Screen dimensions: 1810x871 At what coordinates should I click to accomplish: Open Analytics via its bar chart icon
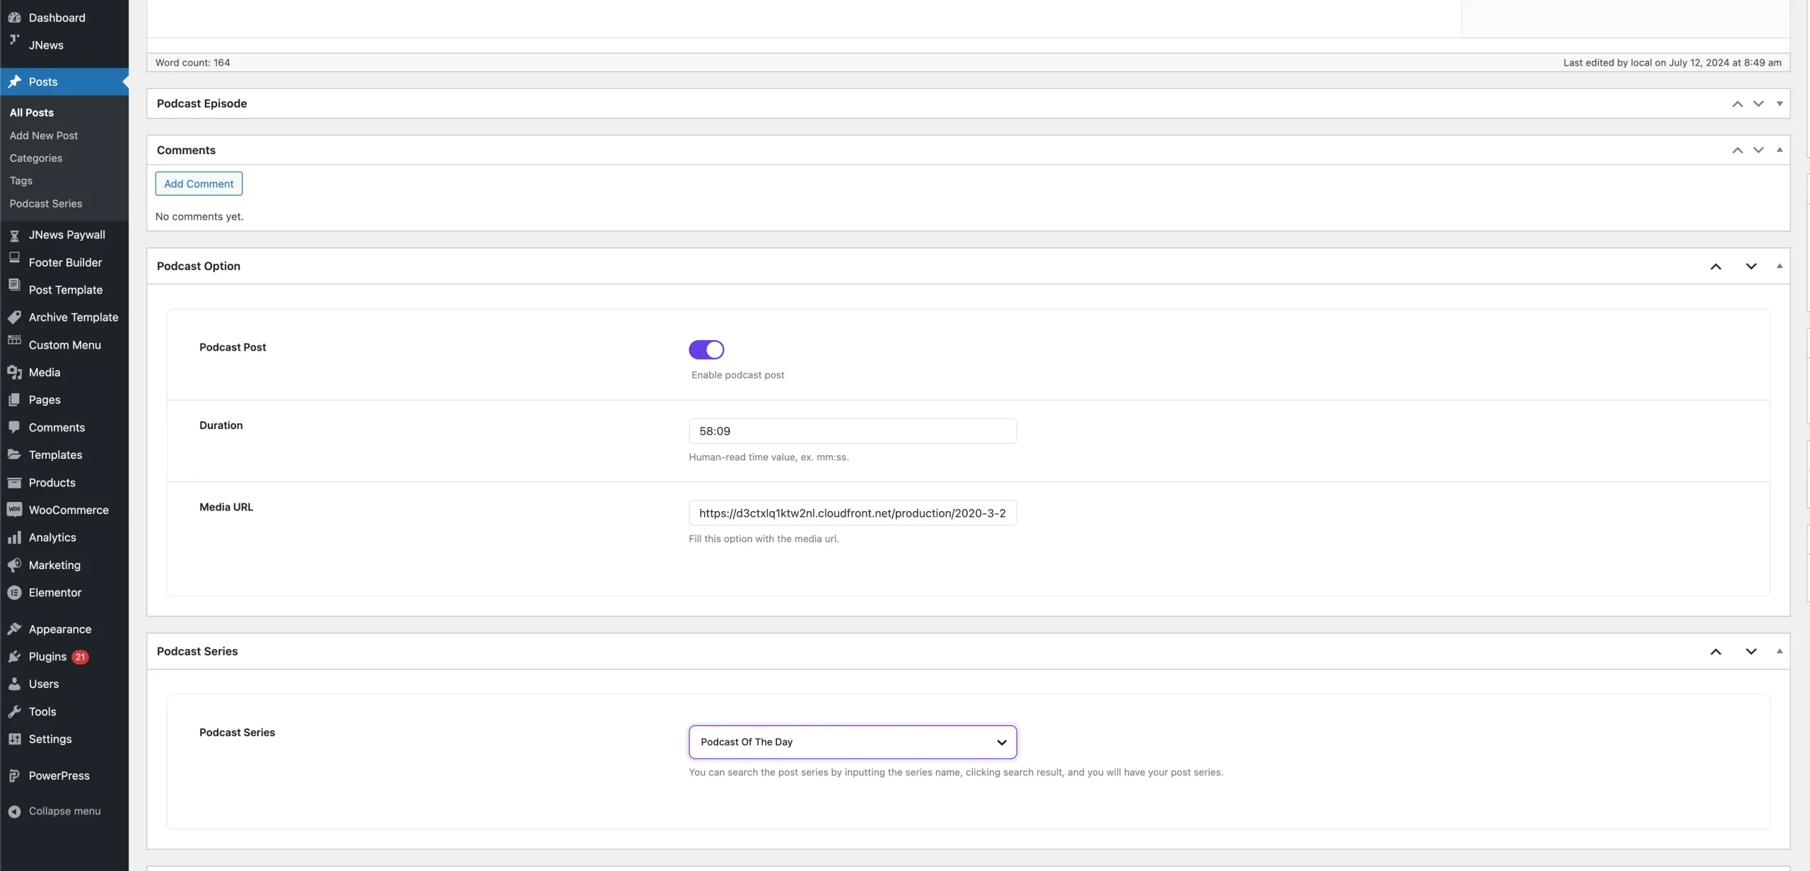point(14,538)
